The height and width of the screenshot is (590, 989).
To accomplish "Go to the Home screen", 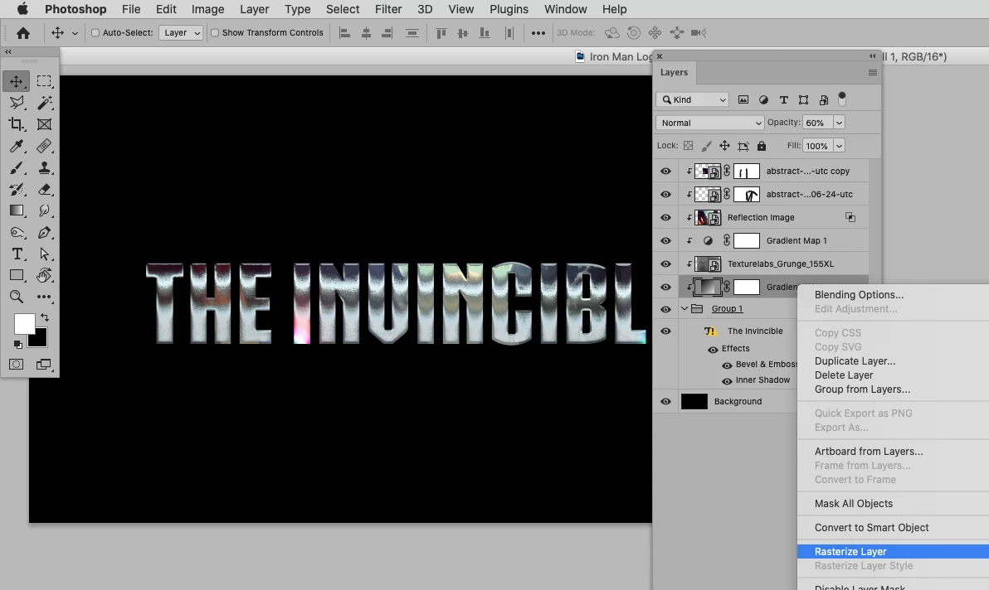I will point(23,33).
